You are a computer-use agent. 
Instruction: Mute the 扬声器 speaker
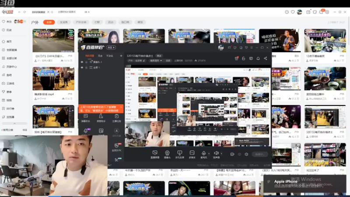tap(216, 155)
